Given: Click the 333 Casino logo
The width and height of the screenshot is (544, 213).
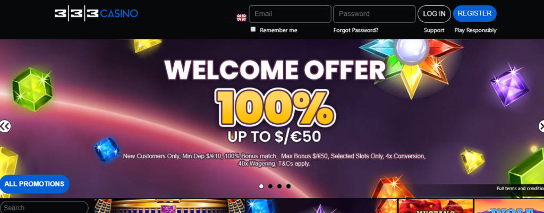Looking at the screenshot, I should click(96, 13).
